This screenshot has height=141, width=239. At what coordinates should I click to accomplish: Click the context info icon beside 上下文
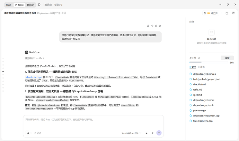click(198, 58)
